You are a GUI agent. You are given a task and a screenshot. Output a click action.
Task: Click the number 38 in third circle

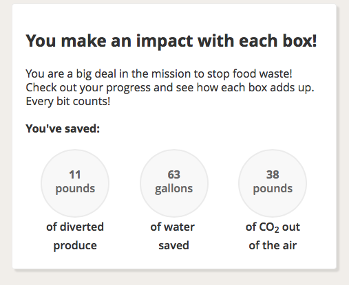(273, 174)
